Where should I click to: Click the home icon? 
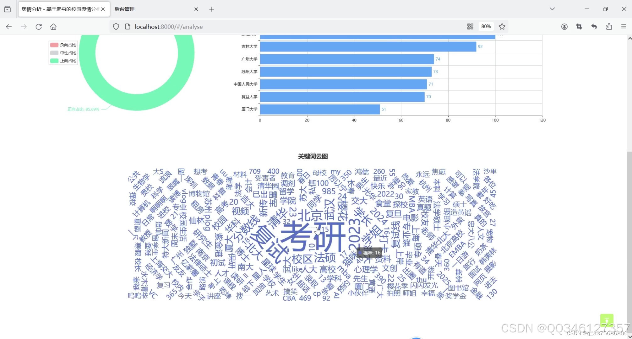pos(53,27)
